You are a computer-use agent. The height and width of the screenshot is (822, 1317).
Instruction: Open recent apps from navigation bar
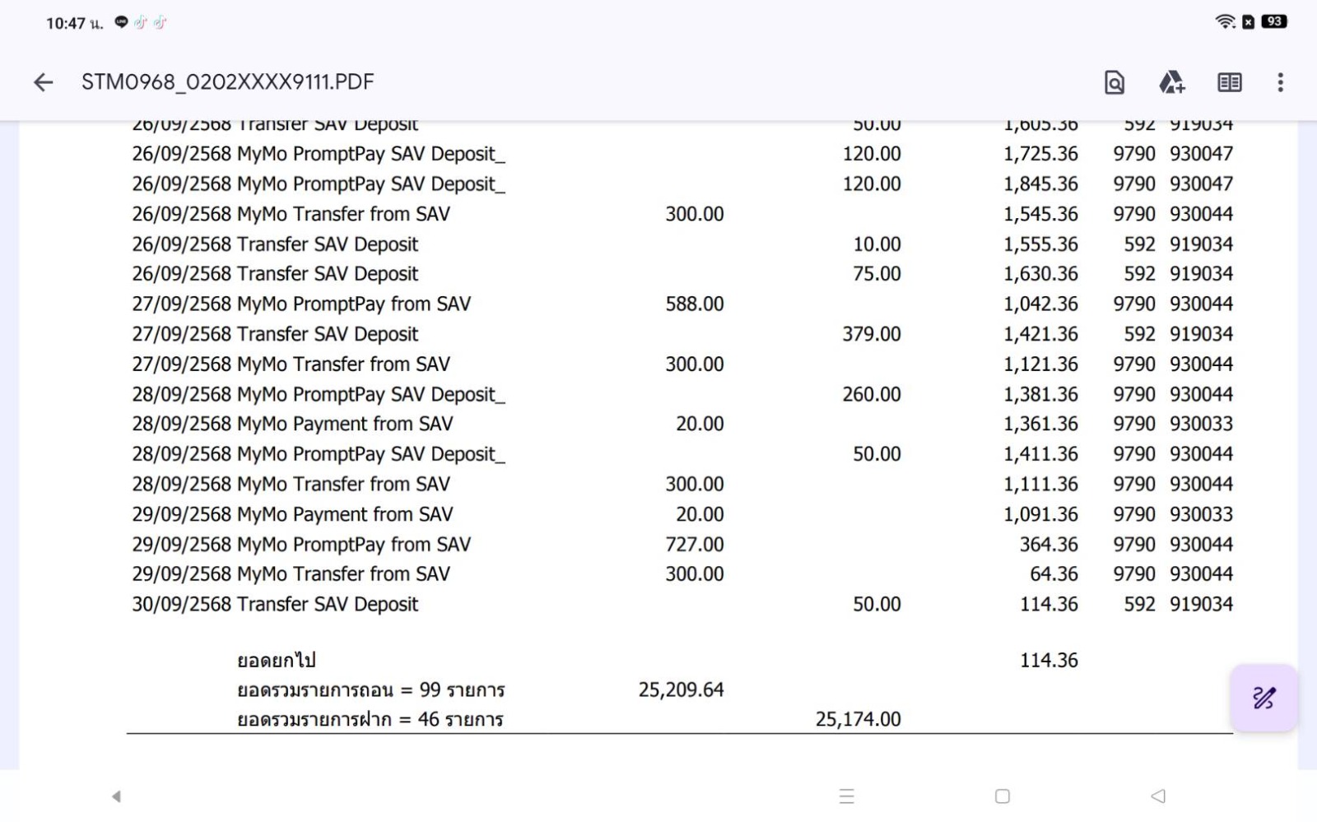pos(846,796)
